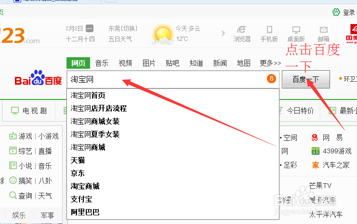Screen dimensions: 357x224
Task: Select the 地图 search tab
Action: (x=243, y=63)
